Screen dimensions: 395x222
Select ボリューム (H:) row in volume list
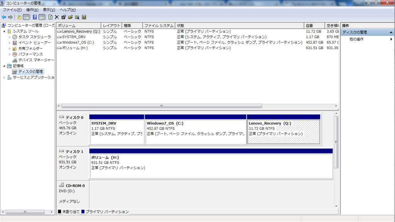198,48
